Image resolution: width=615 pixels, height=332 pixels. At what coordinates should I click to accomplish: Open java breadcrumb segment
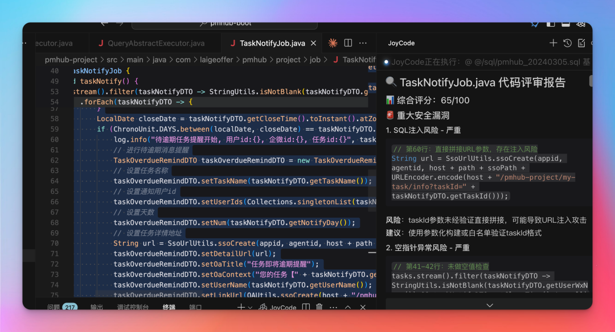click(159, 60)
